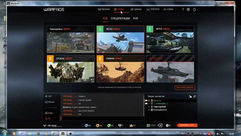Open the Windows Start button
Screen dimensions: 241x136
[5, 133]
